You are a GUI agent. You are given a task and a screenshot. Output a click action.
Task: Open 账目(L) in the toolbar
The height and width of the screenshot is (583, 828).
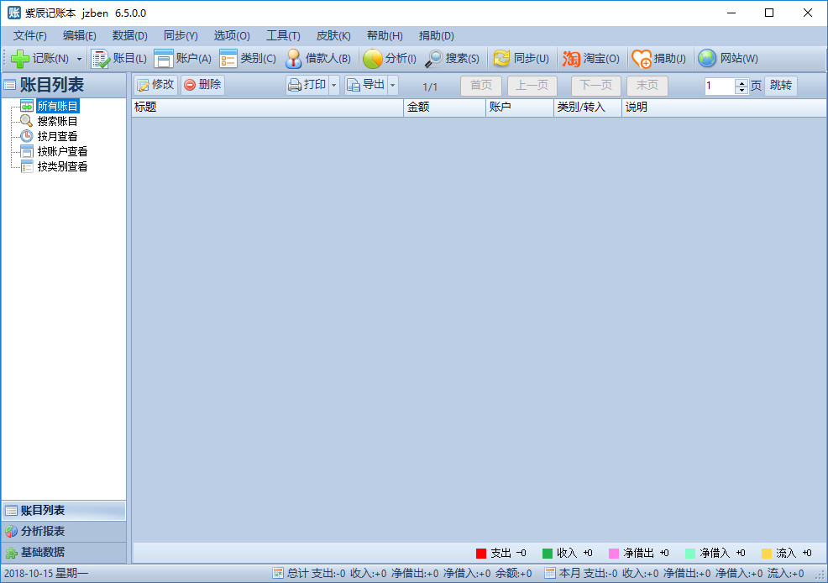click(x=118, y=59)
